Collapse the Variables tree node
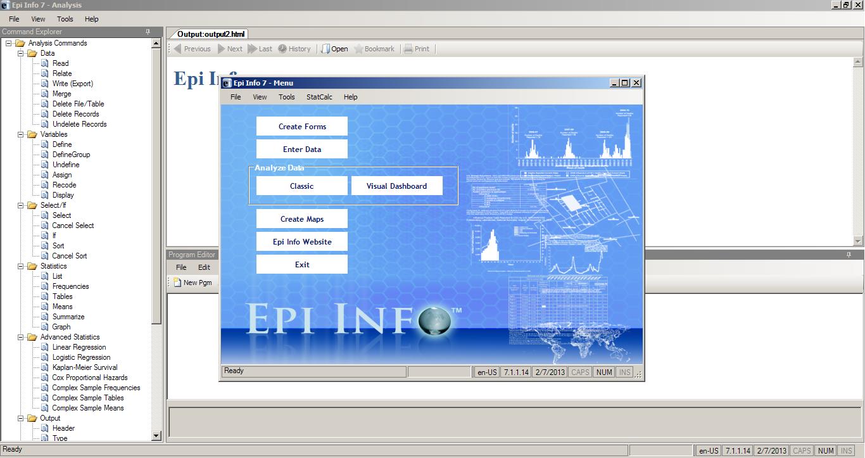The width and height of the screenshot is (865, 458). coord(21,134)
